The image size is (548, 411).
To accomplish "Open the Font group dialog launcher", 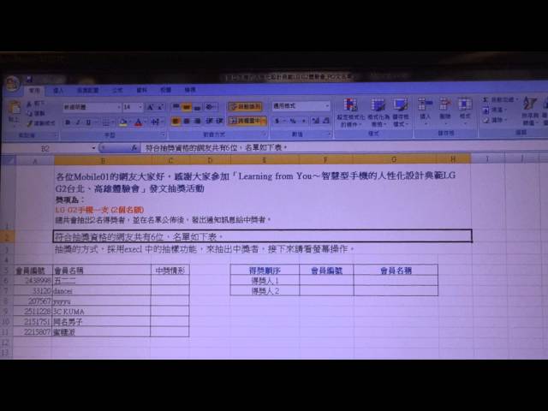I will (x=163, y=135).
